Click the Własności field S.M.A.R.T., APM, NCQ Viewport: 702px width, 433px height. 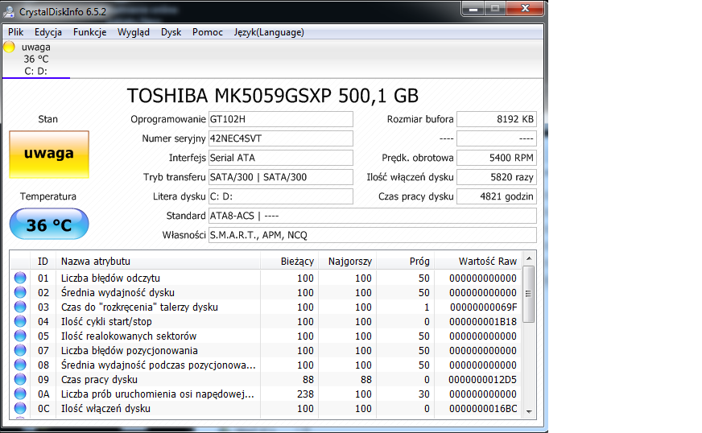[373, 235]
